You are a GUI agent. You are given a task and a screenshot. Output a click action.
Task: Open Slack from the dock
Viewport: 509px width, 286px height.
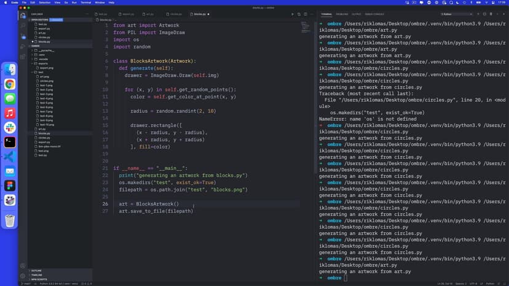(10, 127)
